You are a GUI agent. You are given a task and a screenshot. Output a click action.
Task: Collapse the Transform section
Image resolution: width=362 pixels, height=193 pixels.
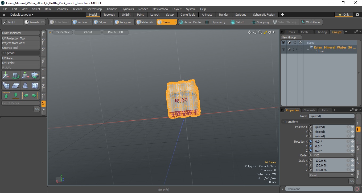(283, 122)
